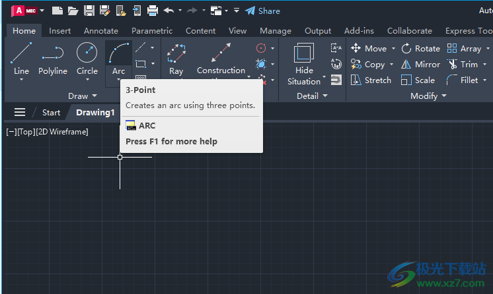This screenshot has width=493, height=294.
Task: Click the A-A section mark icon in Detail
Action: 336,48
